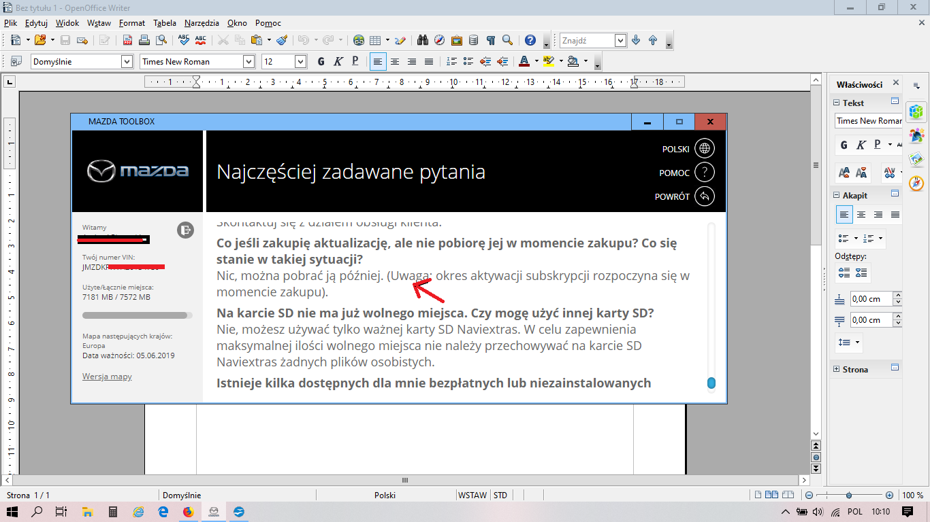930x522 pixels.
Task: Enable center paragraph alignment in toolbar
Action: 394,62
